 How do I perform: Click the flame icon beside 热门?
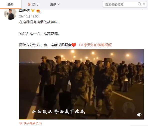[x=29, y=4]
